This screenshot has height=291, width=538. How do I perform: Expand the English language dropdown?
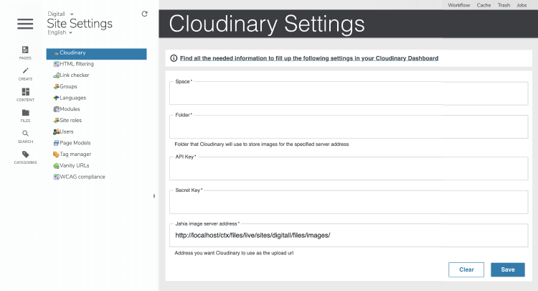pos(60,32)
